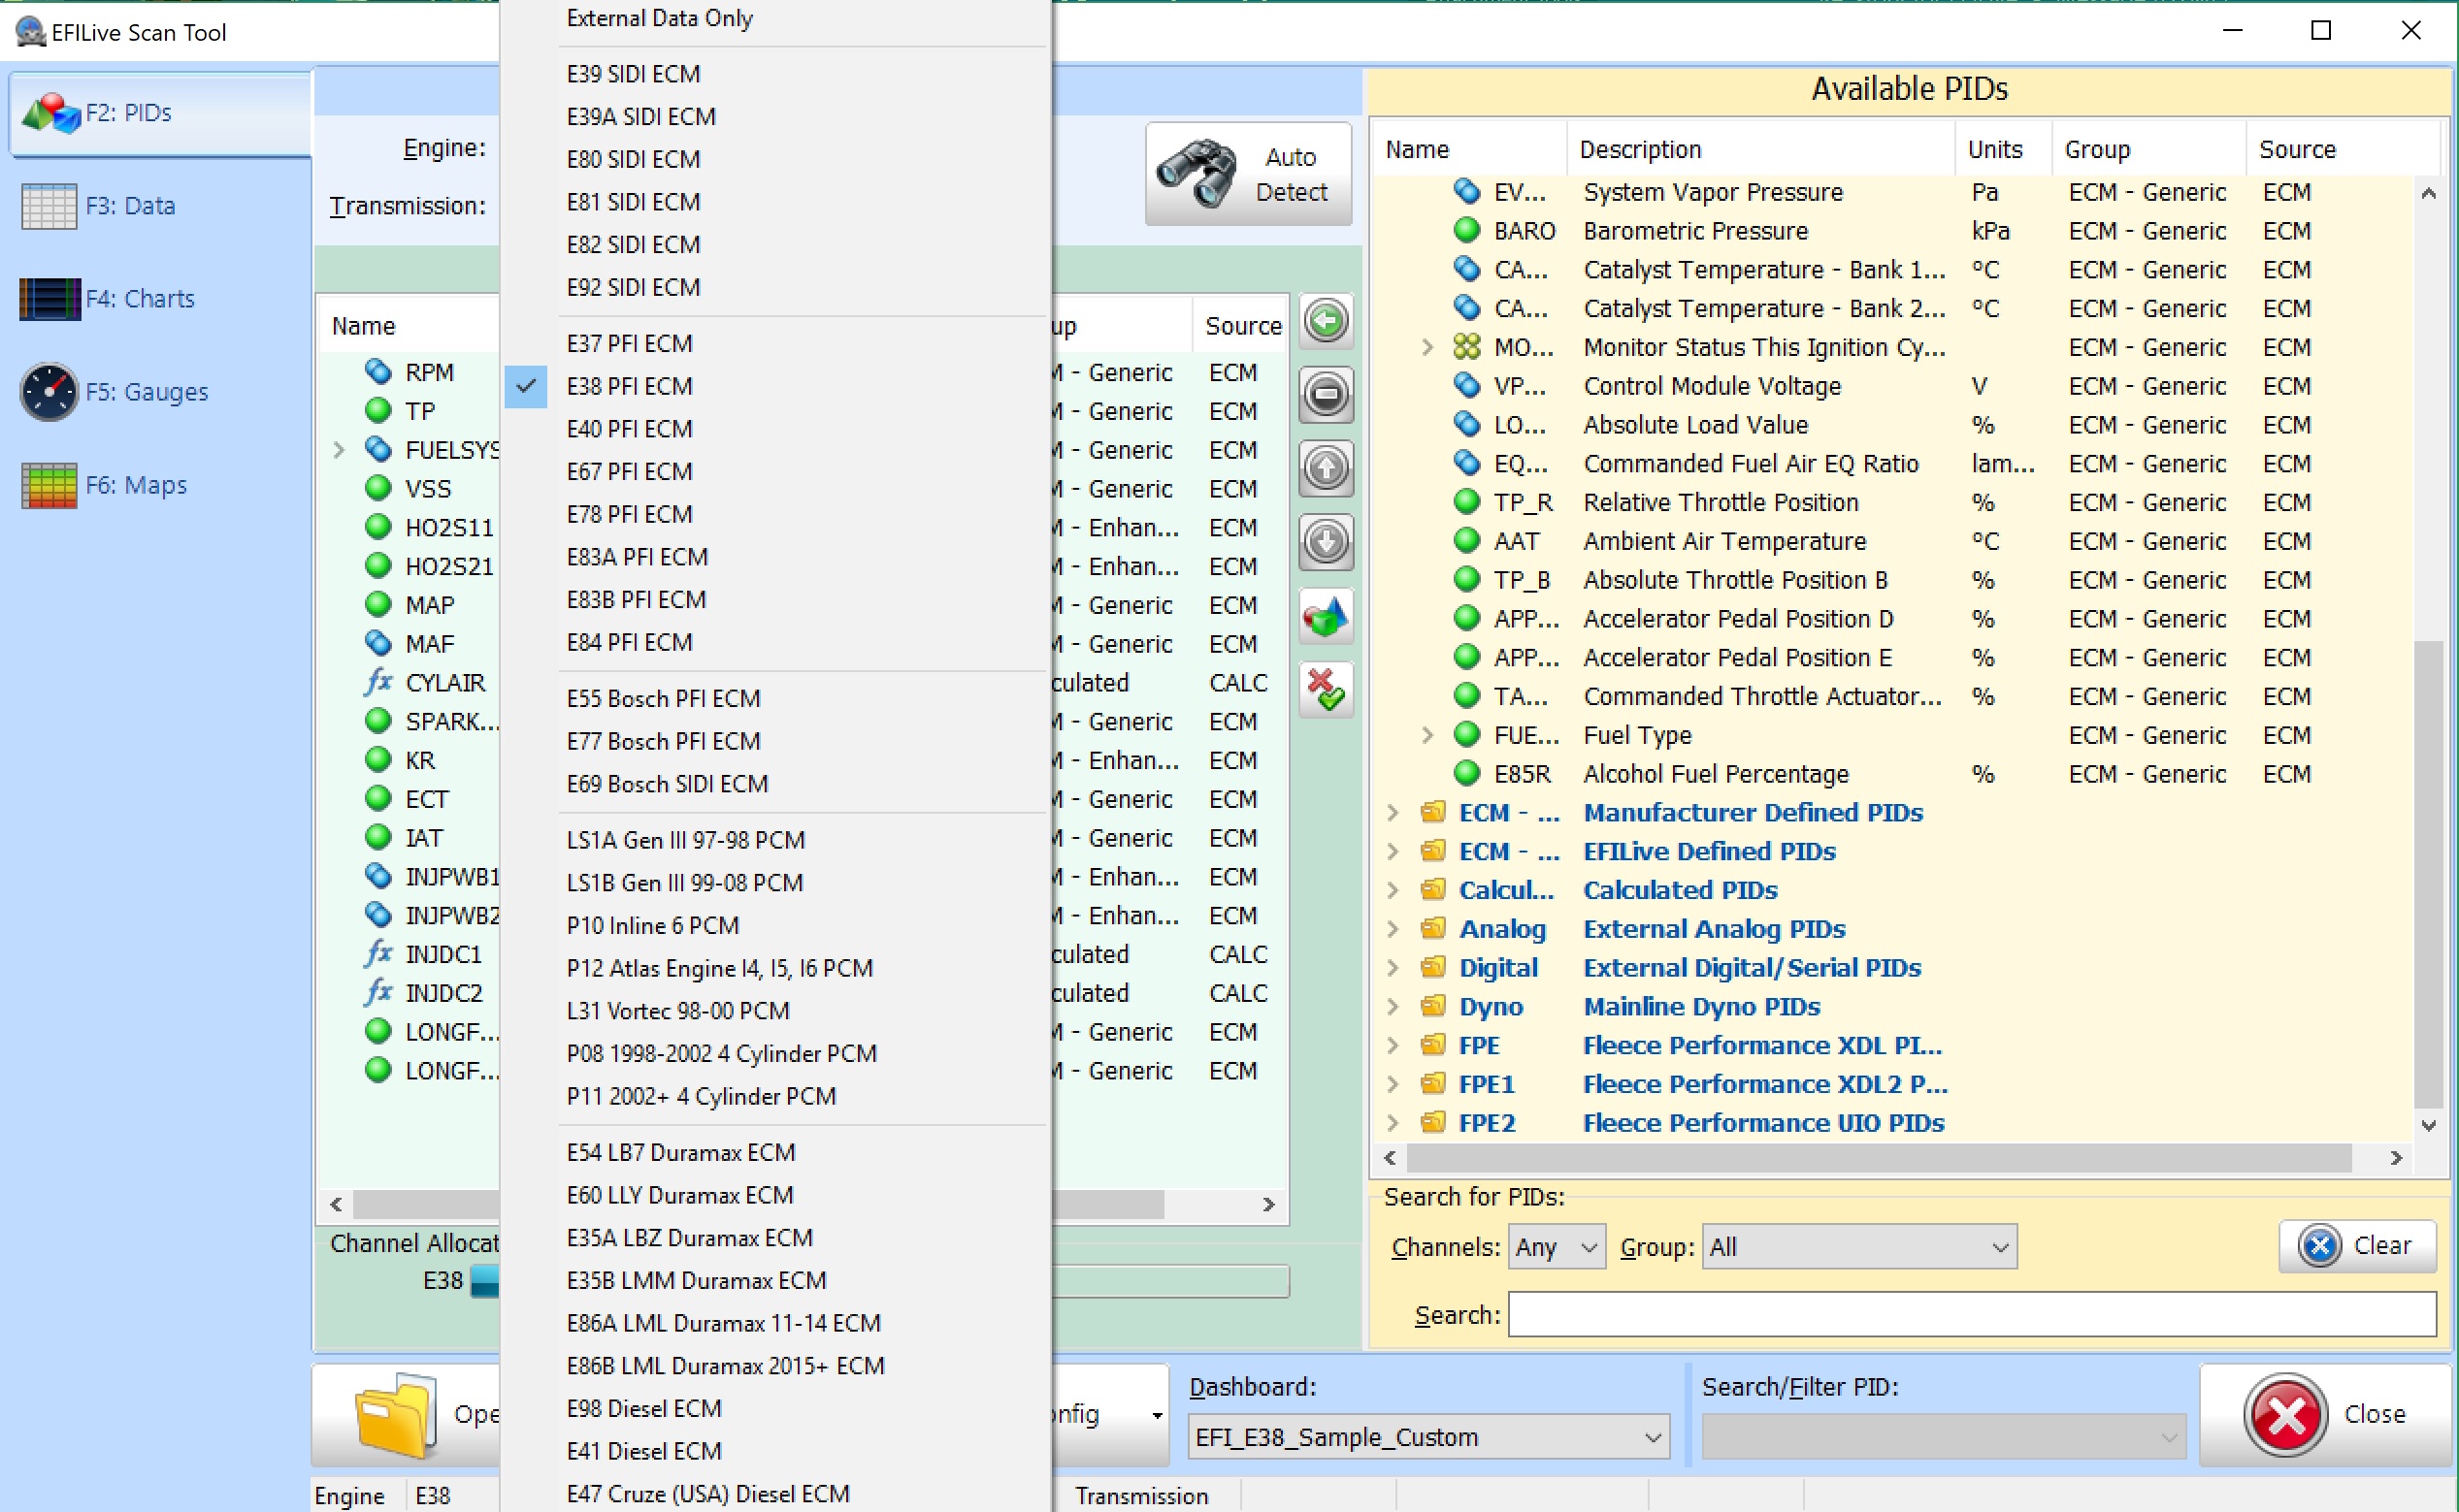Open the Channels dropdown
Viewport: 2459px width, 1512px height.
coord(1557,1247)
